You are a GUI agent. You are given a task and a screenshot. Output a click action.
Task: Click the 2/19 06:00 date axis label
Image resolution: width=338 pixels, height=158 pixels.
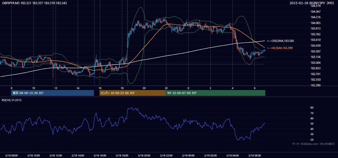254,156
